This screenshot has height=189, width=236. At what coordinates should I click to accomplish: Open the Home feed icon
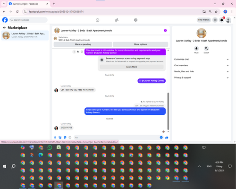98,20
